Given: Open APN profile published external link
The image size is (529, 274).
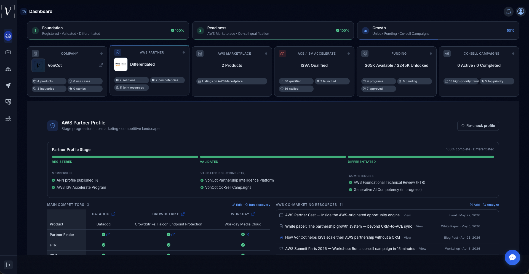Looking at the screenshot, I should pos(97,180).
